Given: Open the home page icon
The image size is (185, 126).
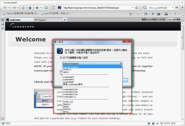Looking at the screenshot, I should tap(30, 8).
